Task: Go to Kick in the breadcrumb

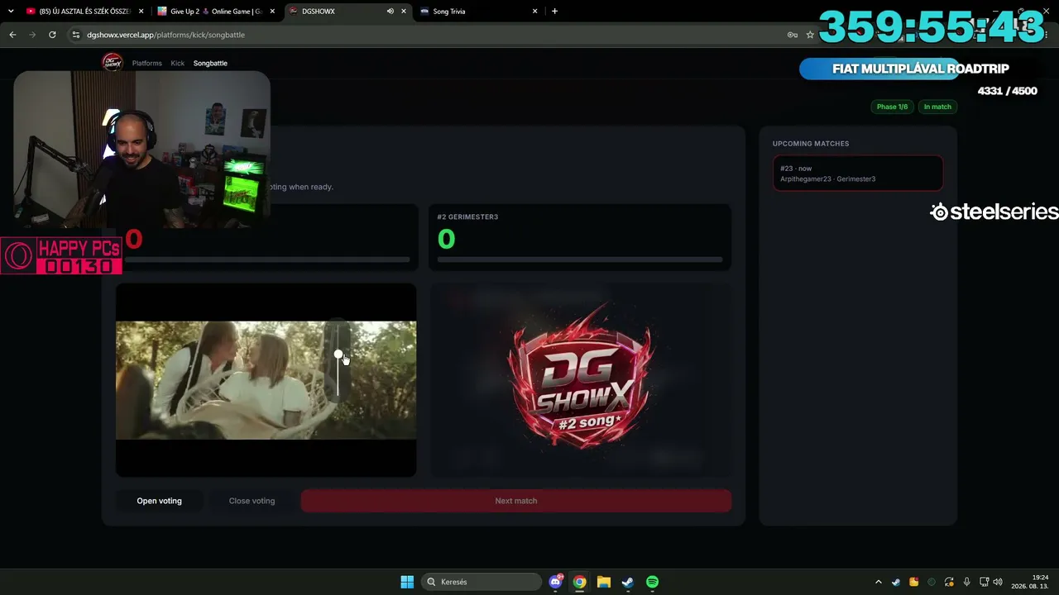Action: (x=178, y=64)
